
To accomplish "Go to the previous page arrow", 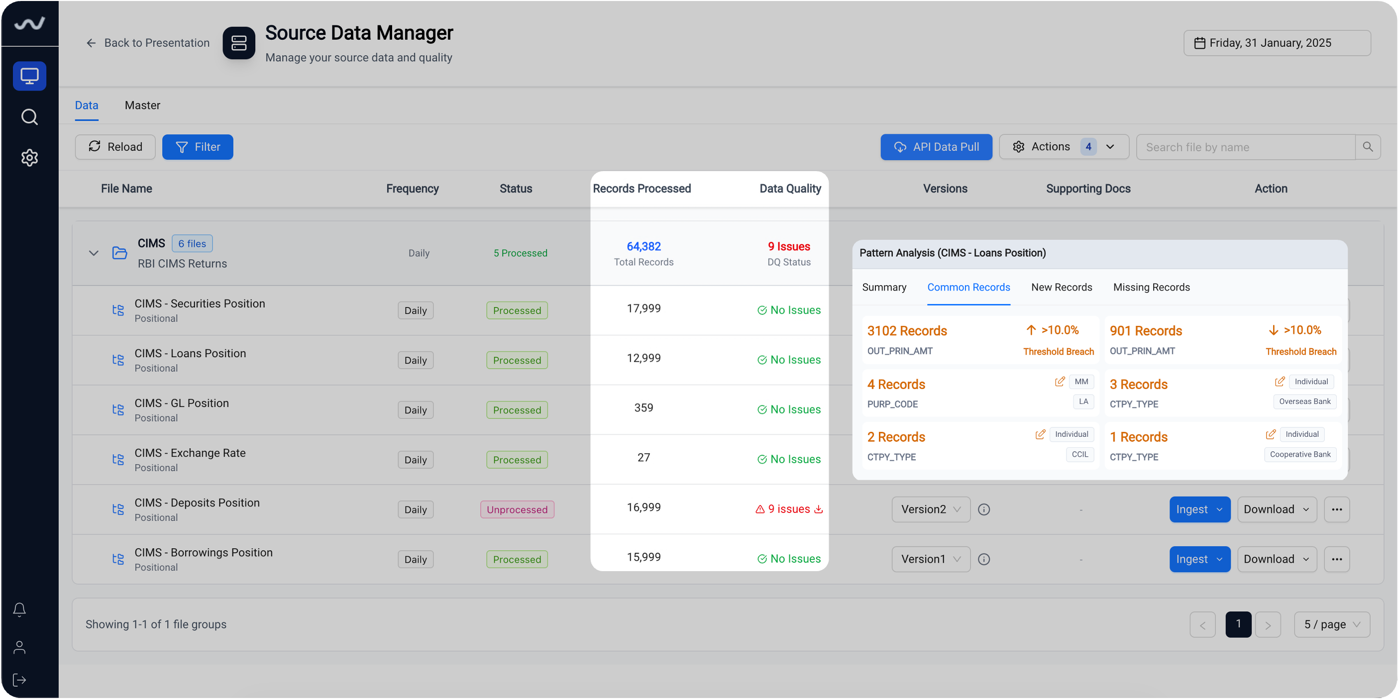I will coord(1202,625).
